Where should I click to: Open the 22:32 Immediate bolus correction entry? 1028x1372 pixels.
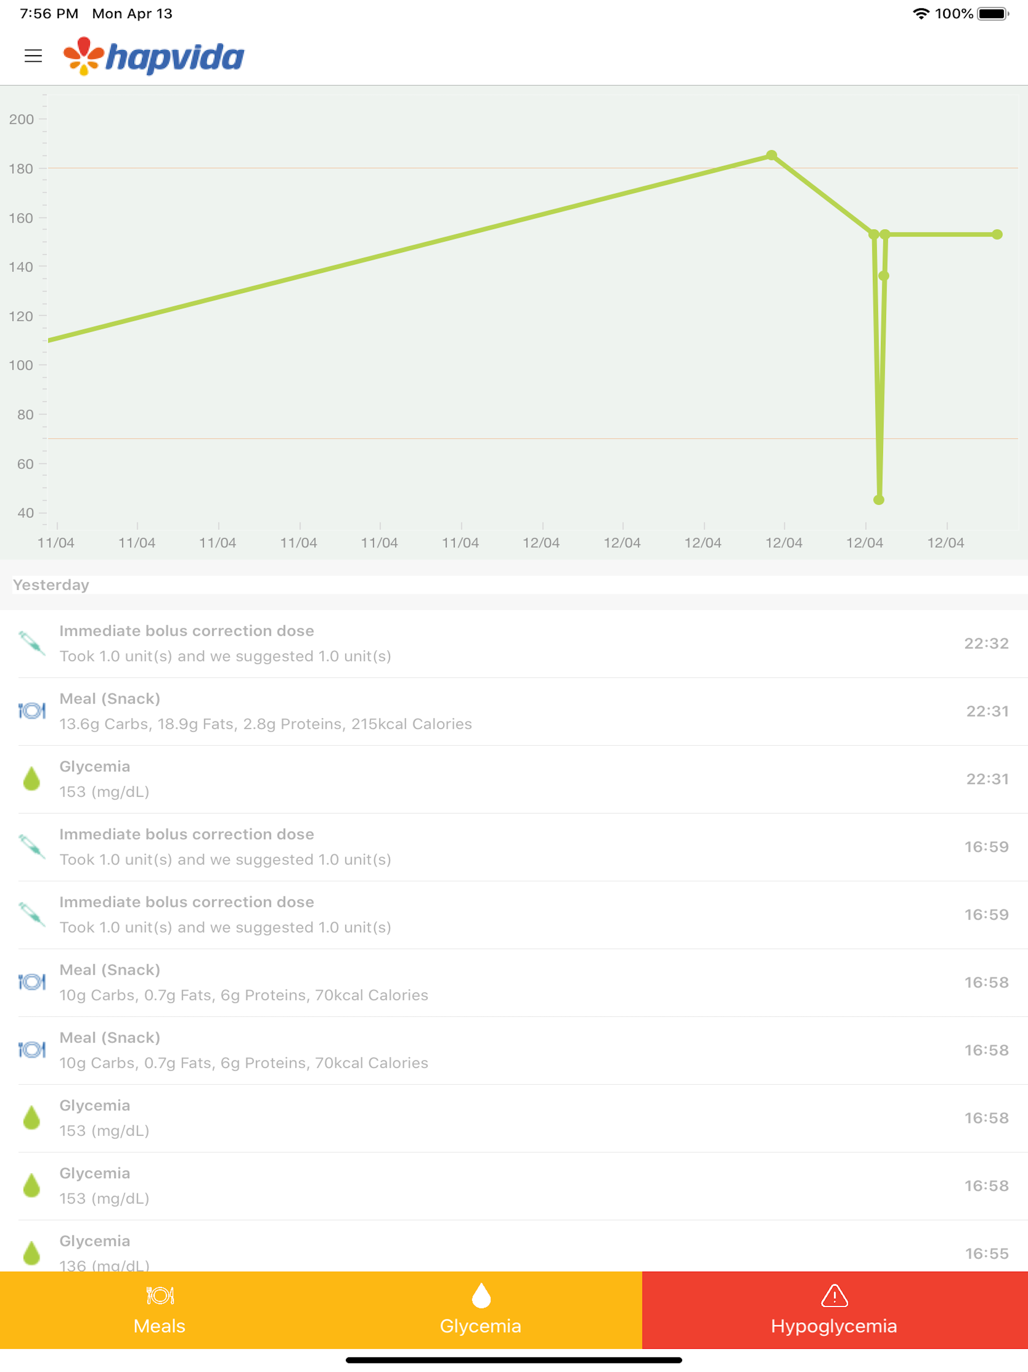(x=514, y=644)
